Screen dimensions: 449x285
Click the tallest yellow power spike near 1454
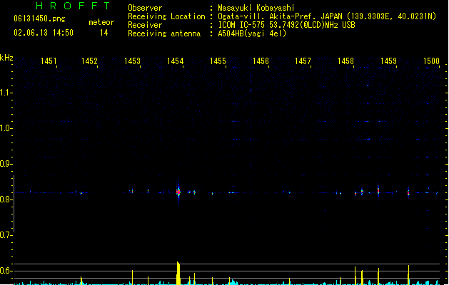[178, 273]
